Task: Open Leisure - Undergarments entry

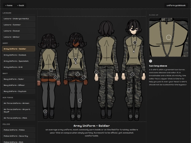Action: (18, 19)
